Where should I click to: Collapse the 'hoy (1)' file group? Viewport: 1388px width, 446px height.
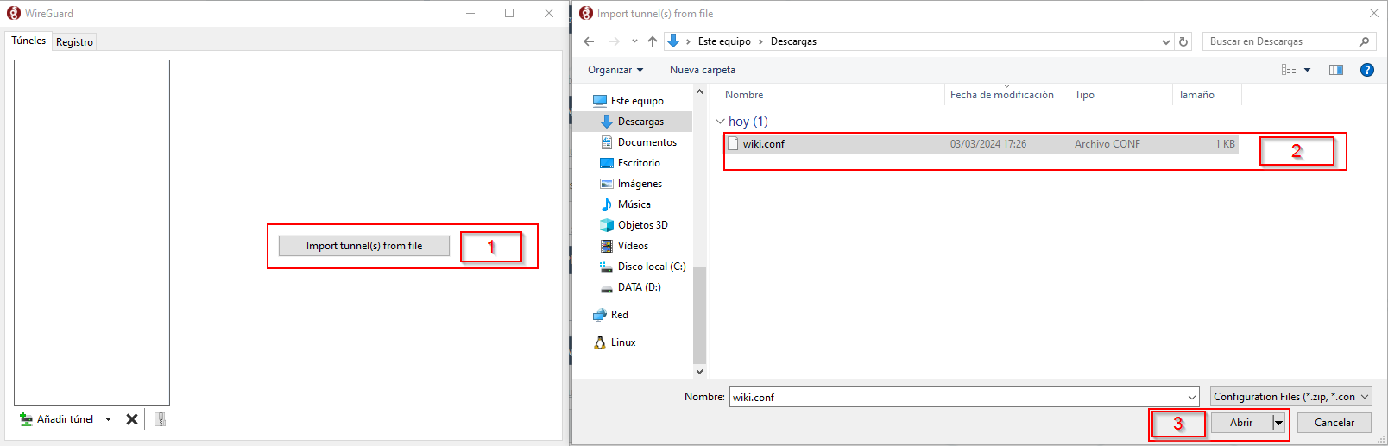click(x=720, y=122)
